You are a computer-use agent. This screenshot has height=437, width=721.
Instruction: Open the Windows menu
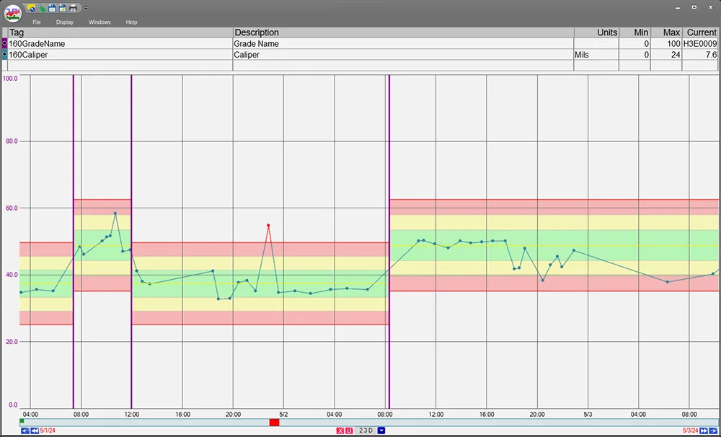point(99,22)
